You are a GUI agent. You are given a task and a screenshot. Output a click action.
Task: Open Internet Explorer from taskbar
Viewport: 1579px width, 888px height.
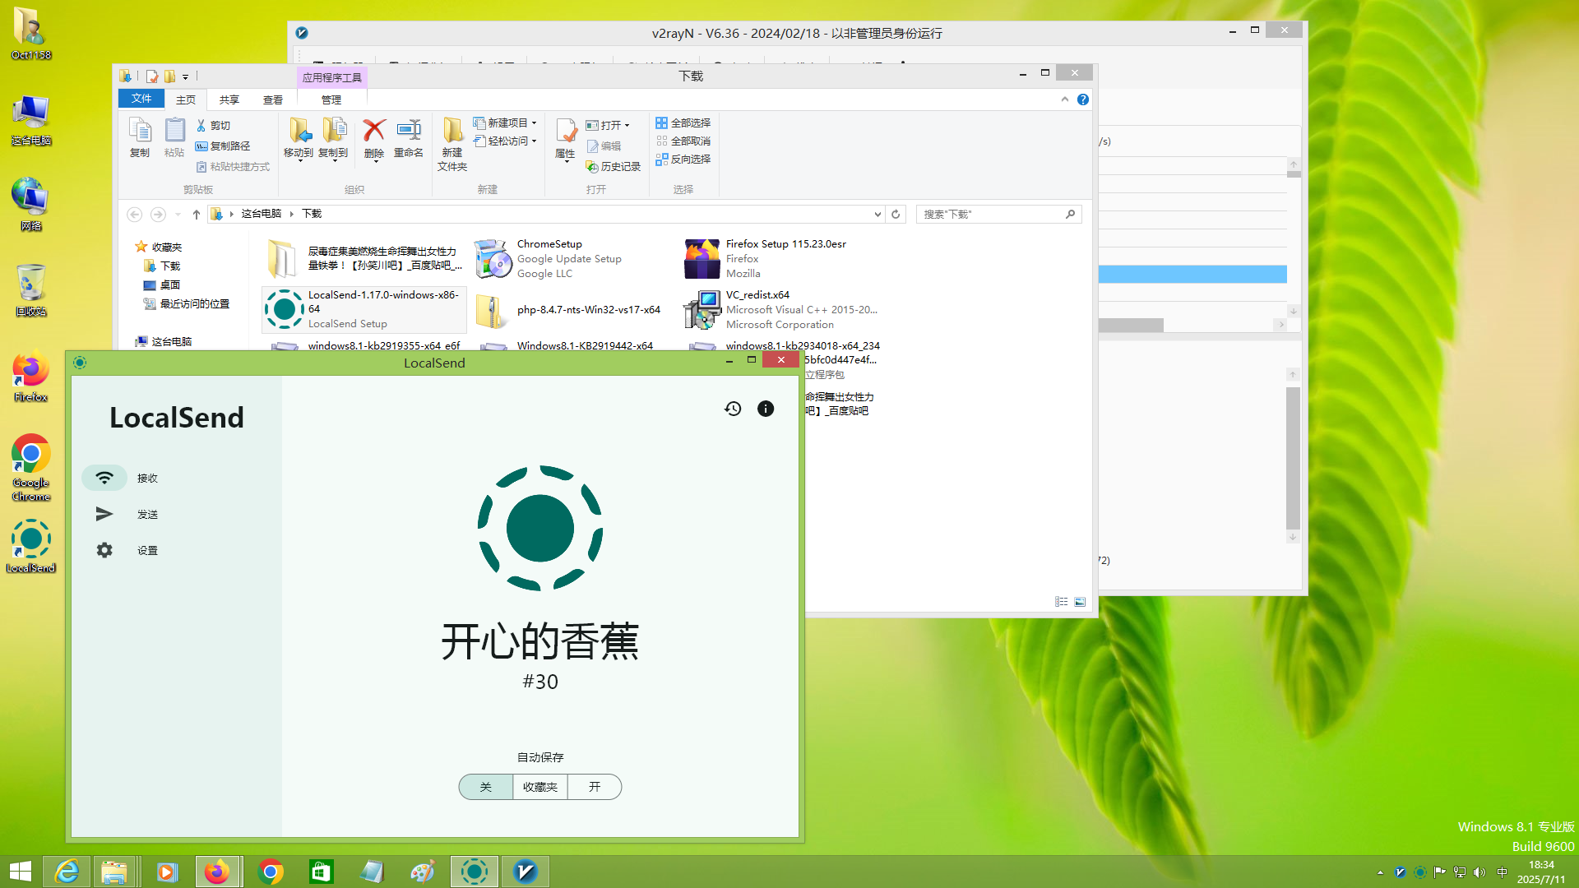pos(66,872)
